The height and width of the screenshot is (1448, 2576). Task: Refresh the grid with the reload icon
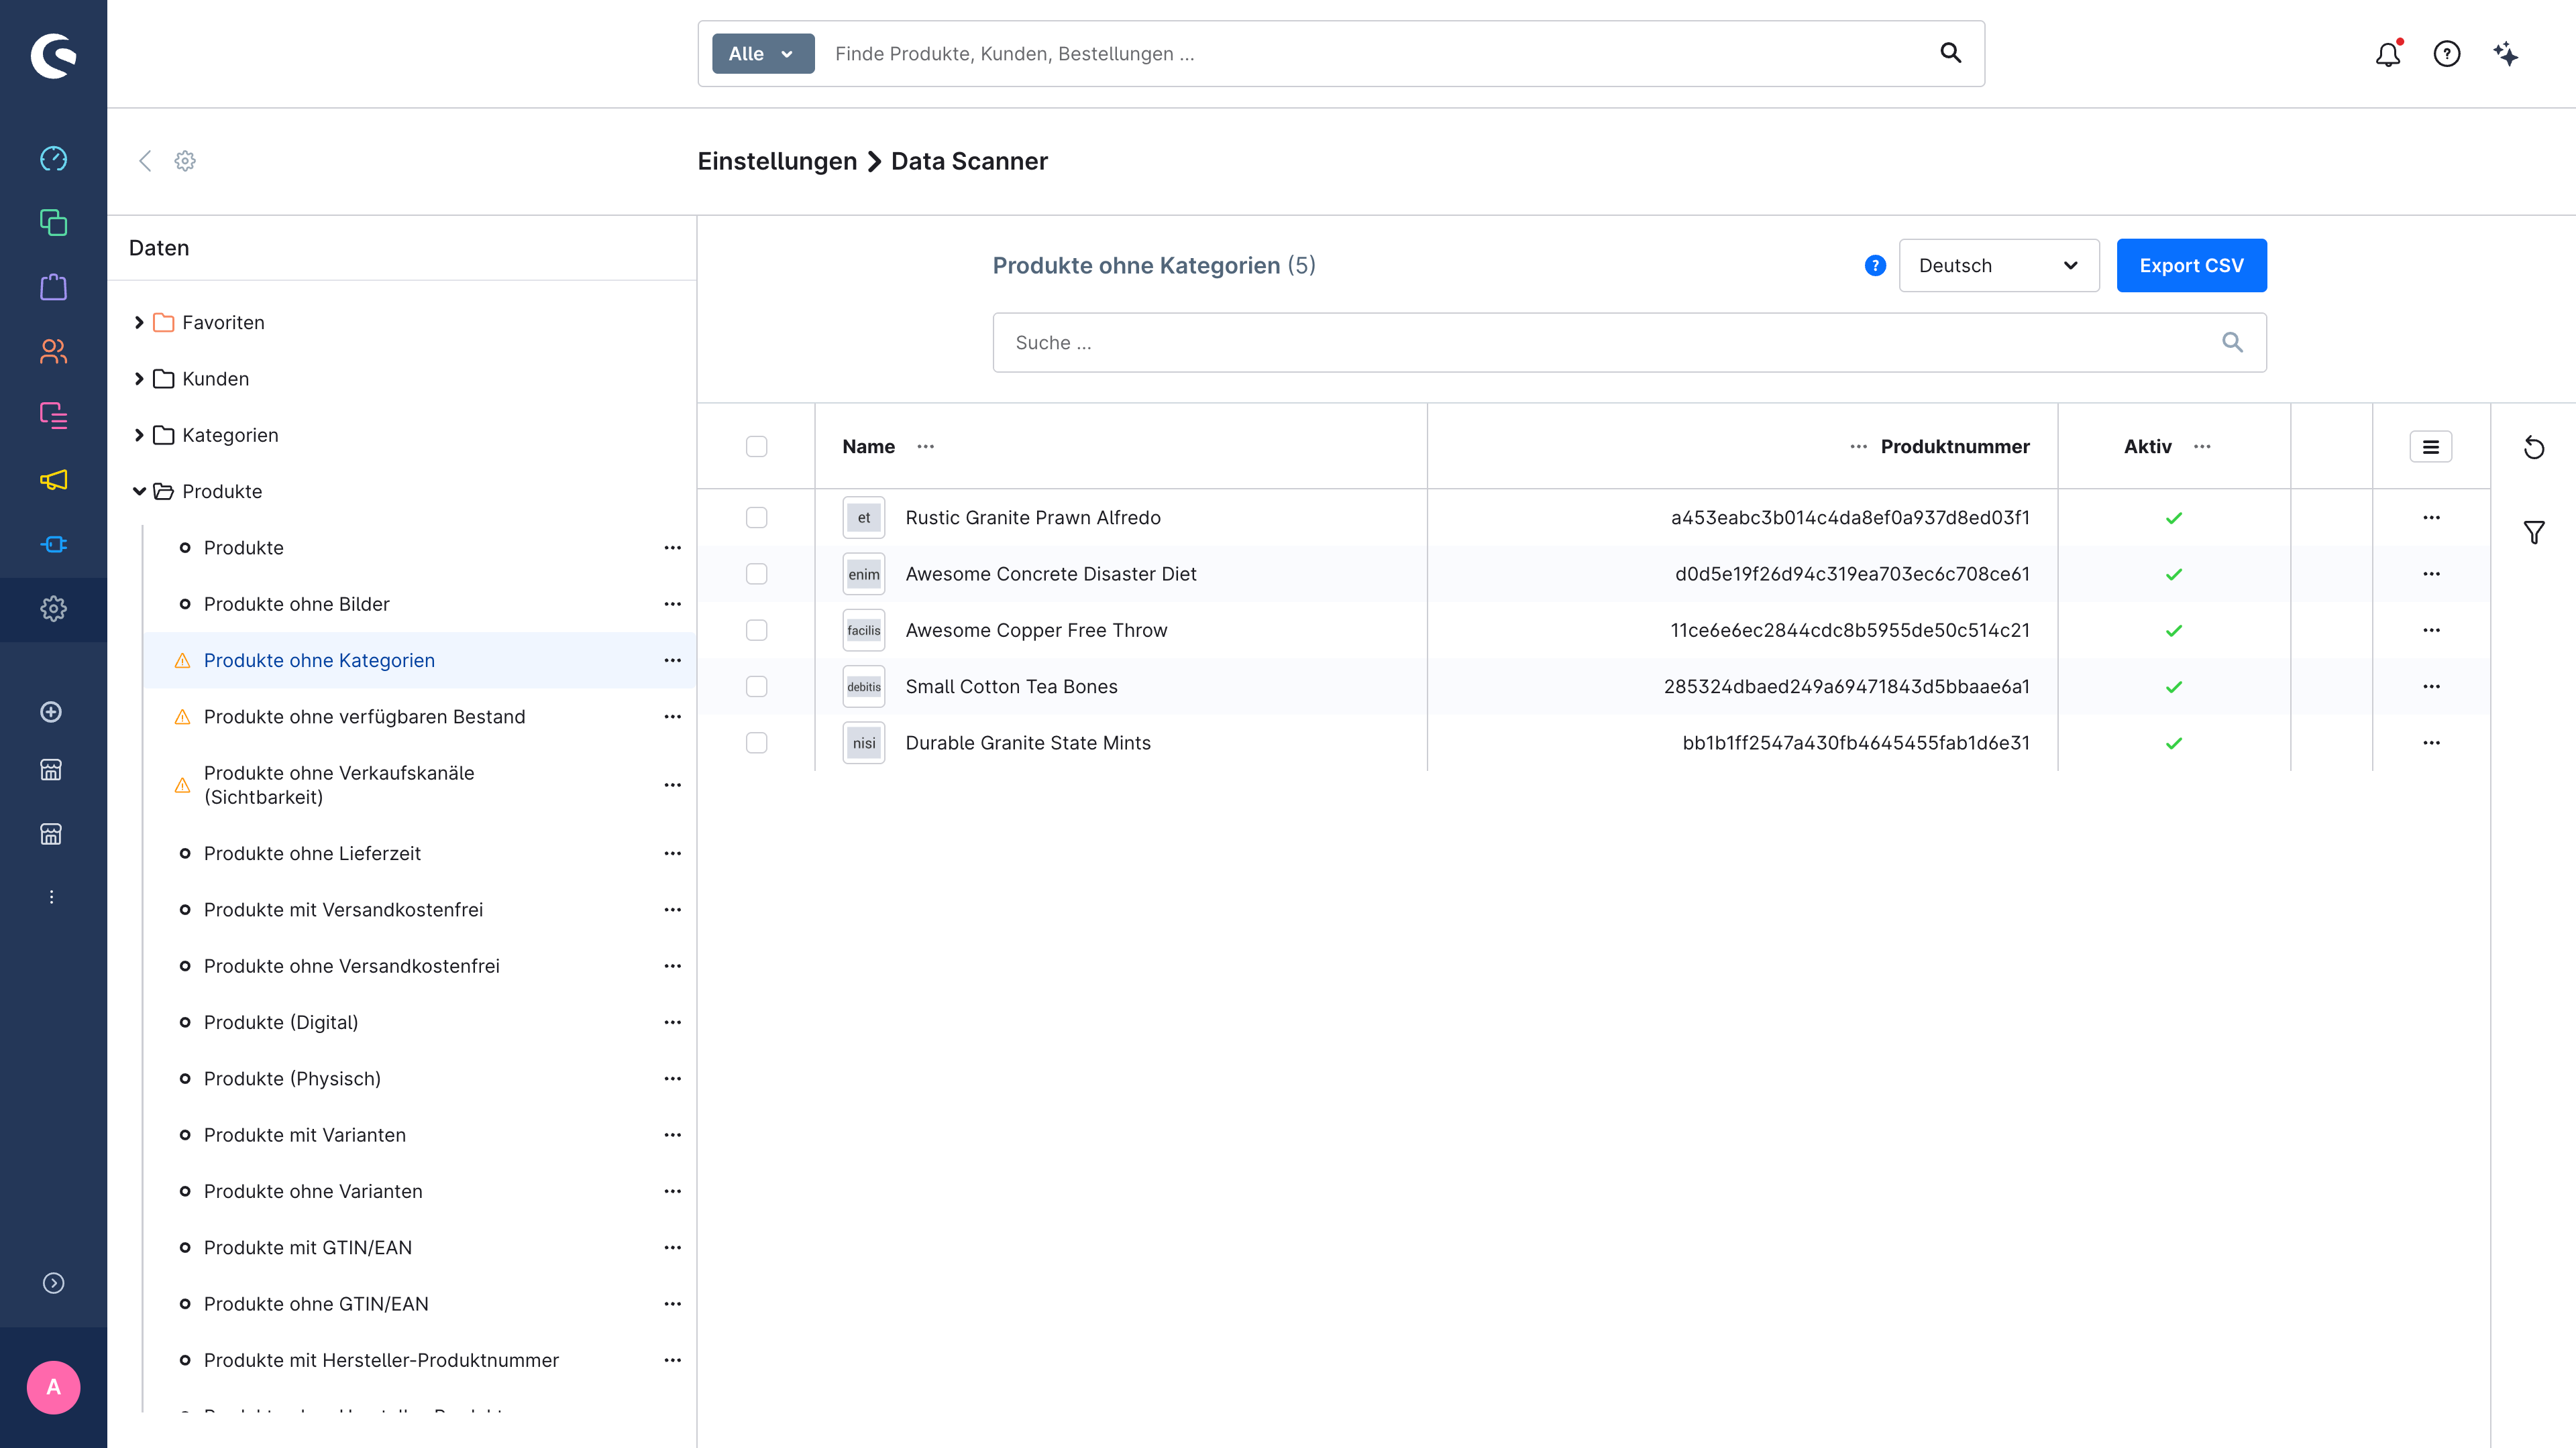2534,446
